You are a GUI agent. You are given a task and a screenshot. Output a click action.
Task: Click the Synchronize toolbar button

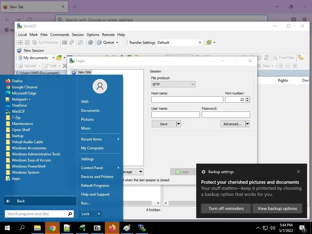coord(45,42)
